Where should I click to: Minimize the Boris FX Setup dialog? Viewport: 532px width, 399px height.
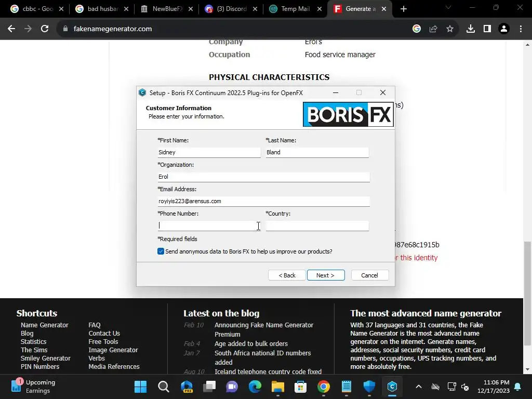tap(336, 92)
